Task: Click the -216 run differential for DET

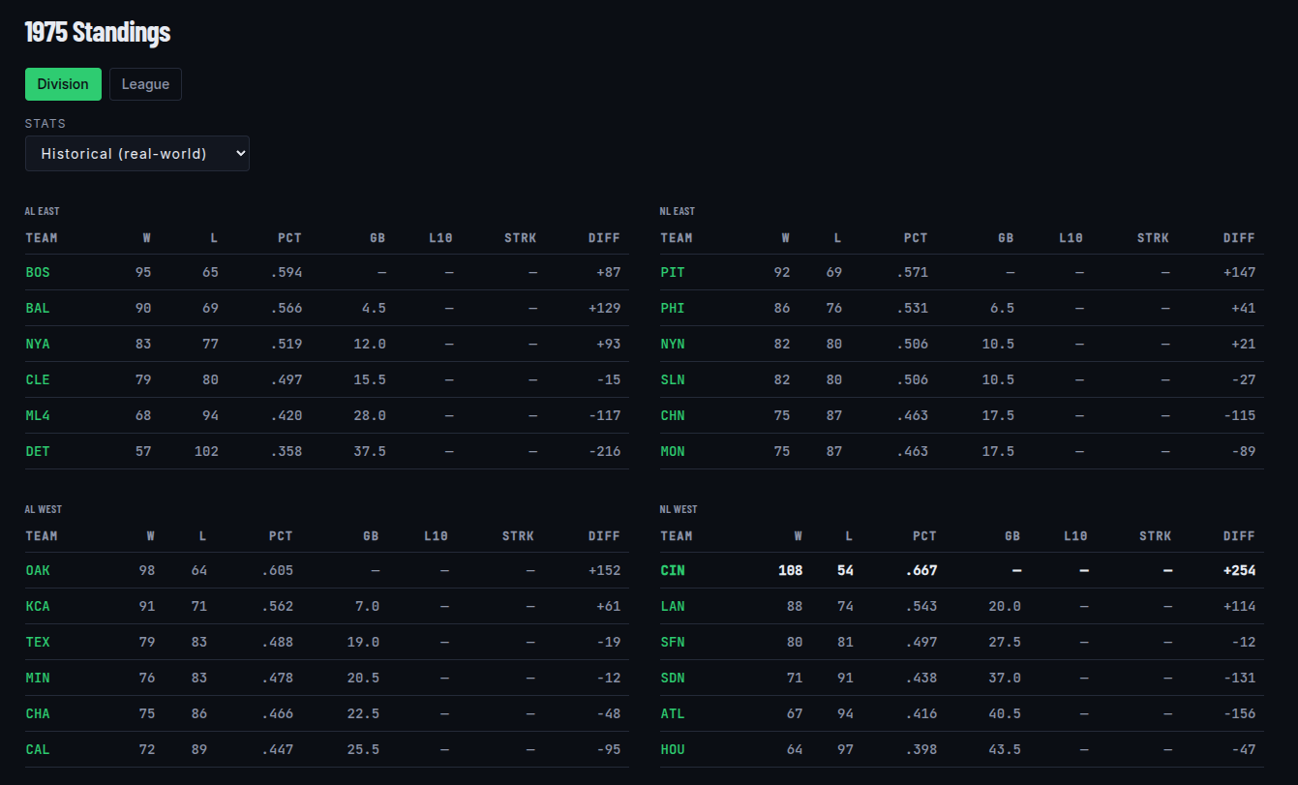Action: pos(604,452)
